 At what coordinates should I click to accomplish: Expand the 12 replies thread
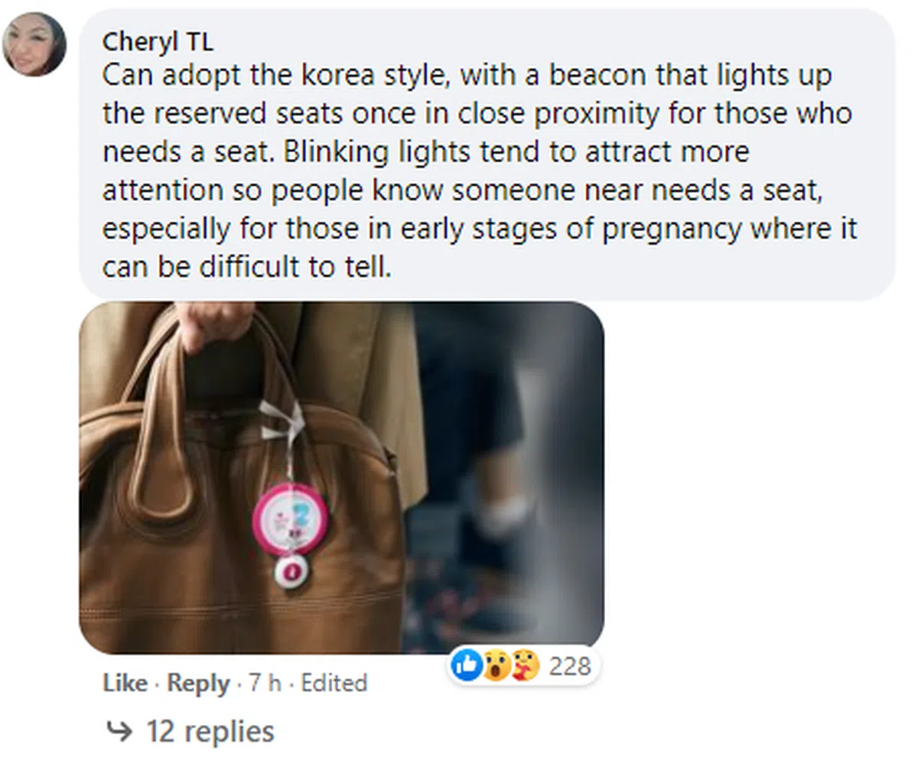210,731
